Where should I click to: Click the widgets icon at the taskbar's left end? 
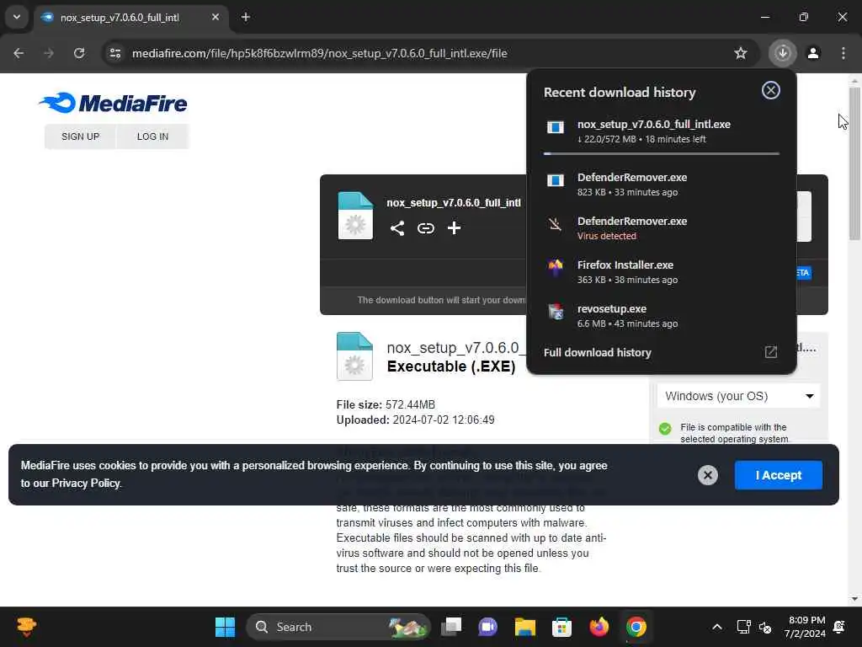[x=26, y=627]
